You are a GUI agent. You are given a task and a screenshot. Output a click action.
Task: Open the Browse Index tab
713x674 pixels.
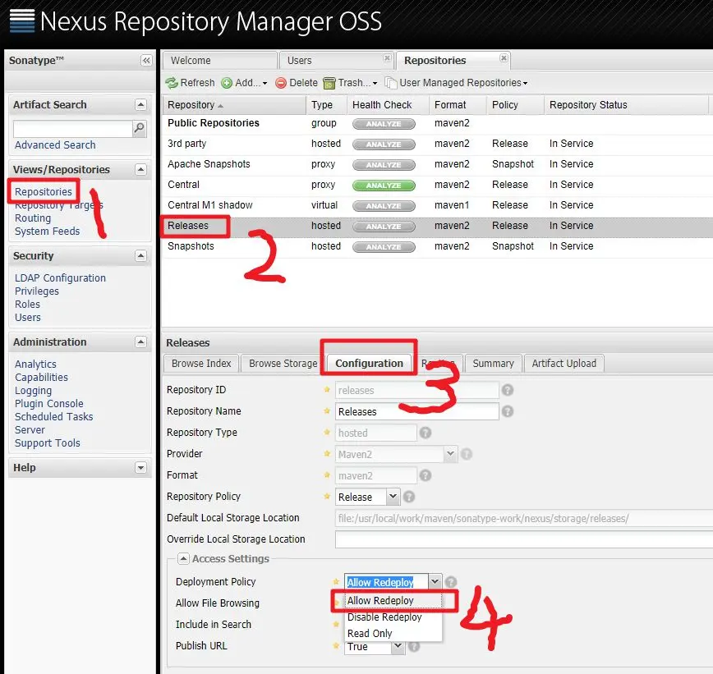coord(201,364)
